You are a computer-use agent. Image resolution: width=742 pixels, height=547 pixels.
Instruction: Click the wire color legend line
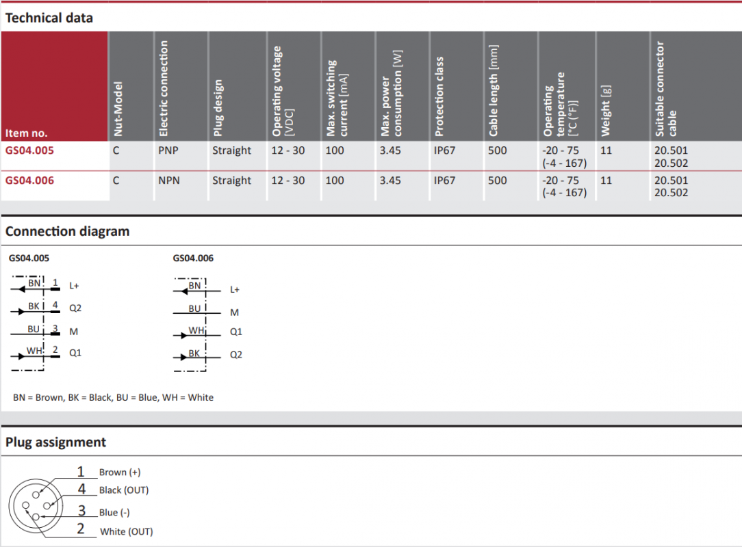point(113,398)
